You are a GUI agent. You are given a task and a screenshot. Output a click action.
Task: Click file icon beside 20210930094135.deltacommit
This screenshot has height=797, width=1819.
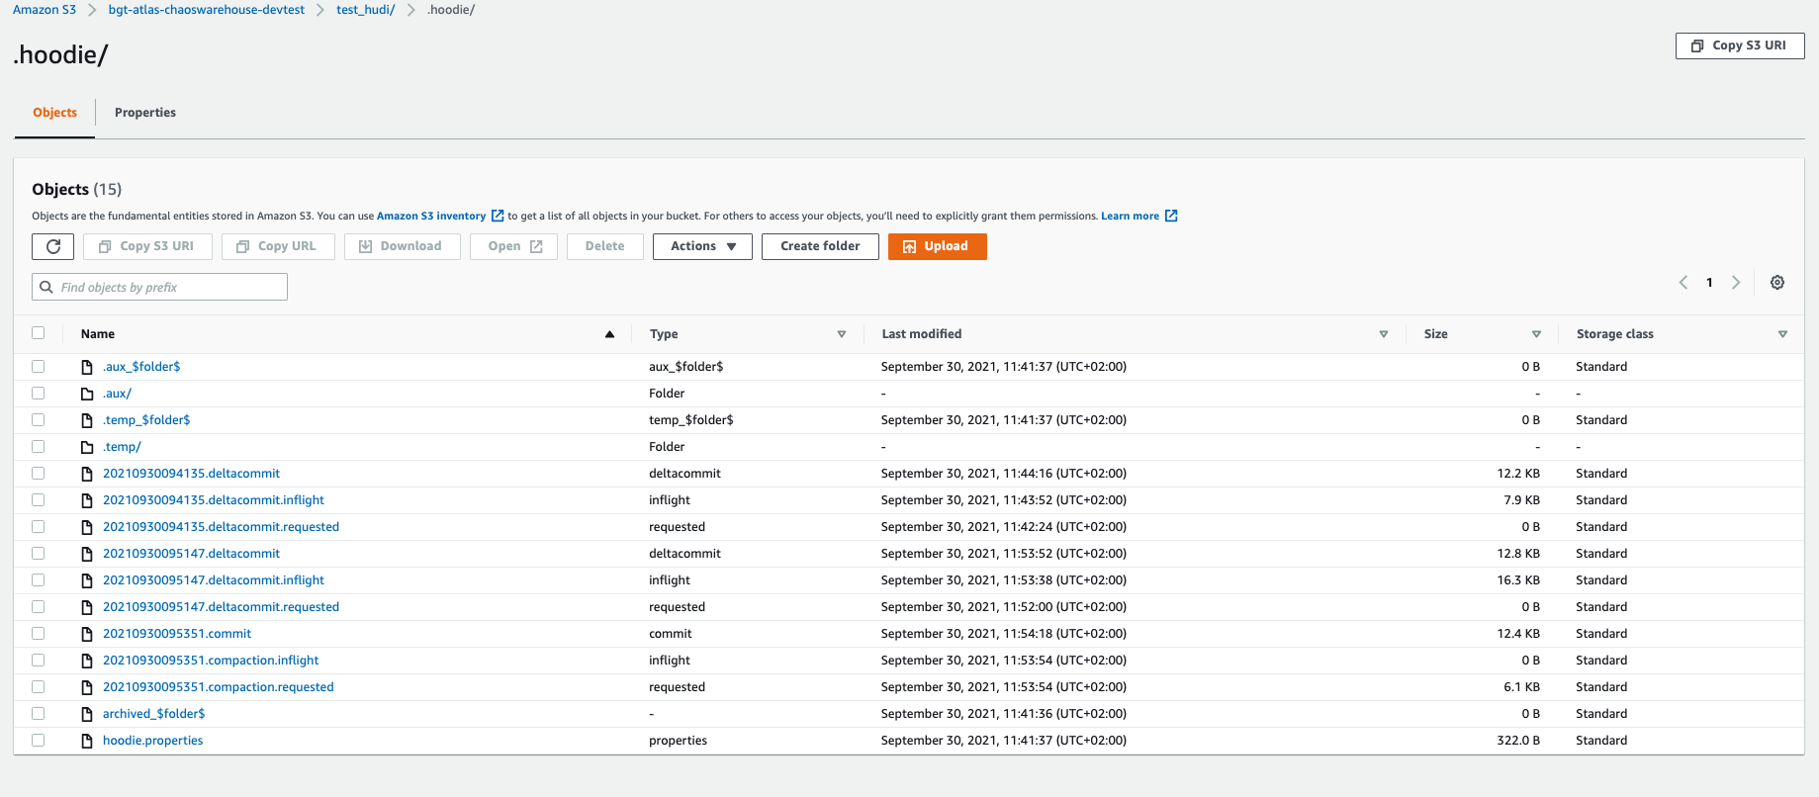pyautogui.click(x=87, y=474)
